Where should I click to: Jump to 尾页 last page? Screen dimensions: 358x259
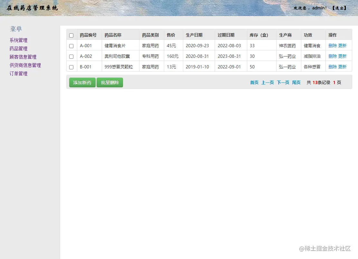pos(296,82)
